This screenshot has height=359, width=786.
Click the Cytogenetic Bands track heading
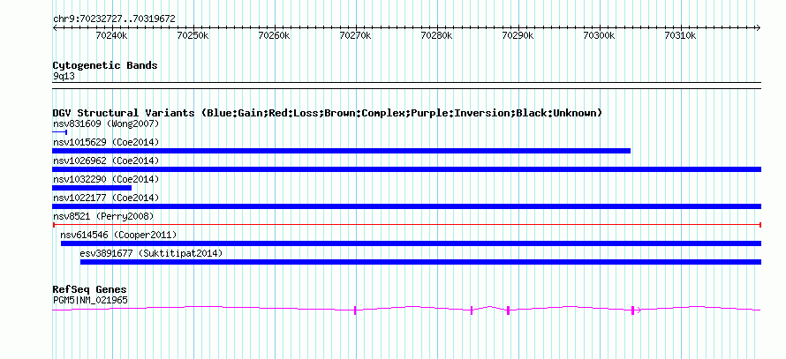pos(105,65)
